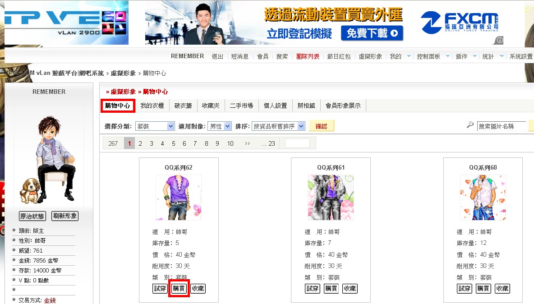Screen dimensions: 534x304
Task: Click 收藏 for QQ系列60
Action: click(x=502, y=288)
